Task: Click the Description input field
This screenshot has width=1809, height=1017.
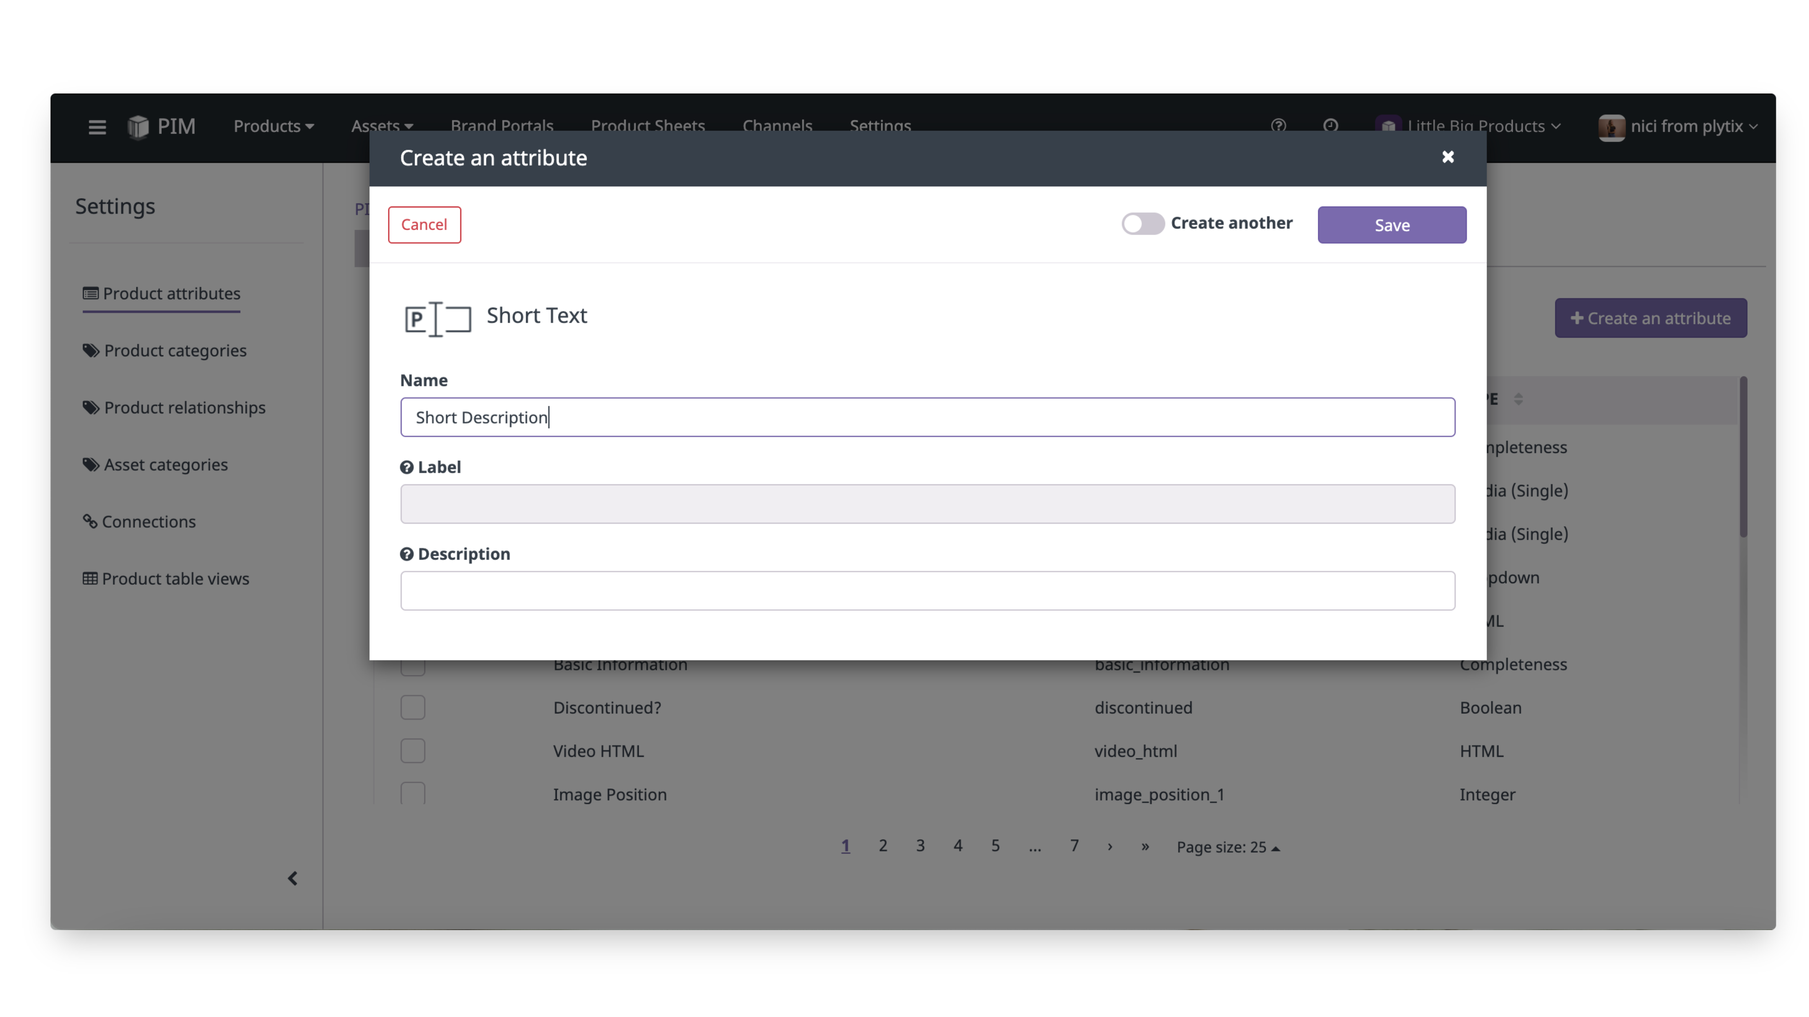Action: [927, 591]
